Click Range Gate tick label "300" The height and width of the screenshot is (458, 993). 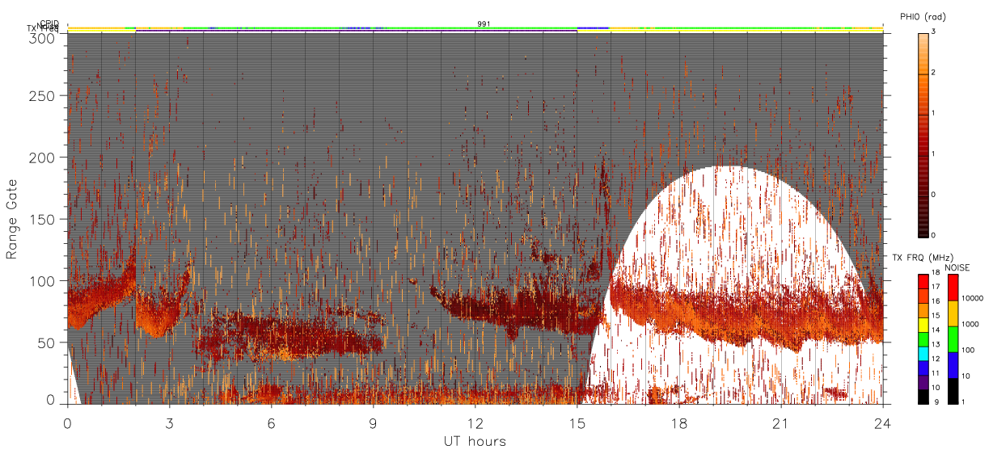[44, 38]
